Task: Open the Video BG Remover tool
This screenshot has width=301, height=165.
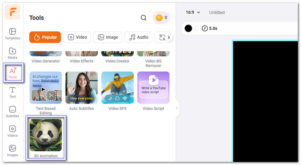Action: tap(154, 59)
